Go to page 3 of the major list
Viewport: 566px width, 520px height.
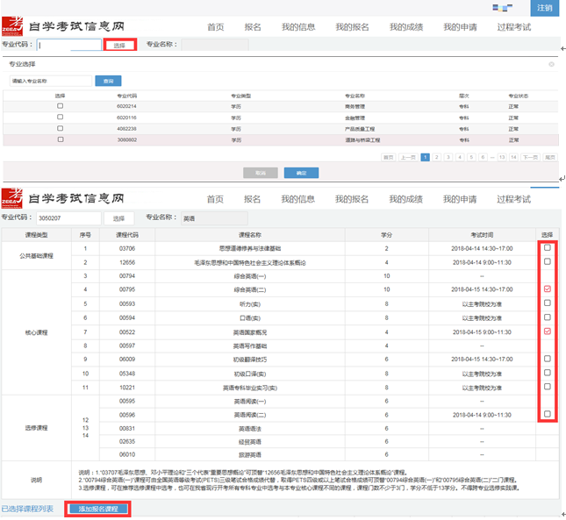pyautogui.click(x=448, y=157)
